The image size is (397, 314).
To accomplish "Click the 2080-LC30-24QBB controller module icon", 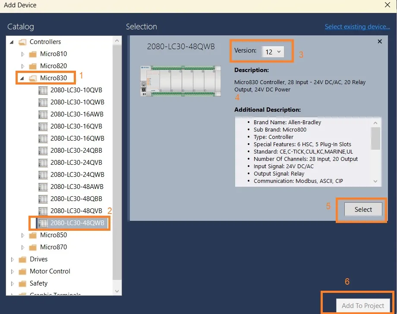I will (x=43, y=150).
